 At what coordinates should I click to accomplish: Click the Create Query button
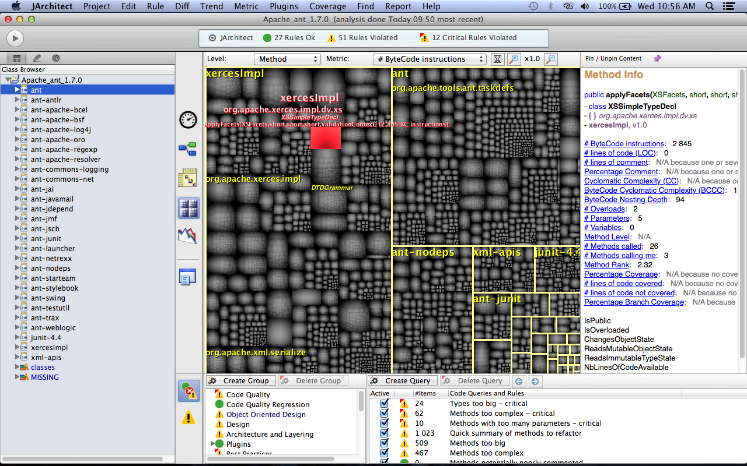click(x=403, y=380)
